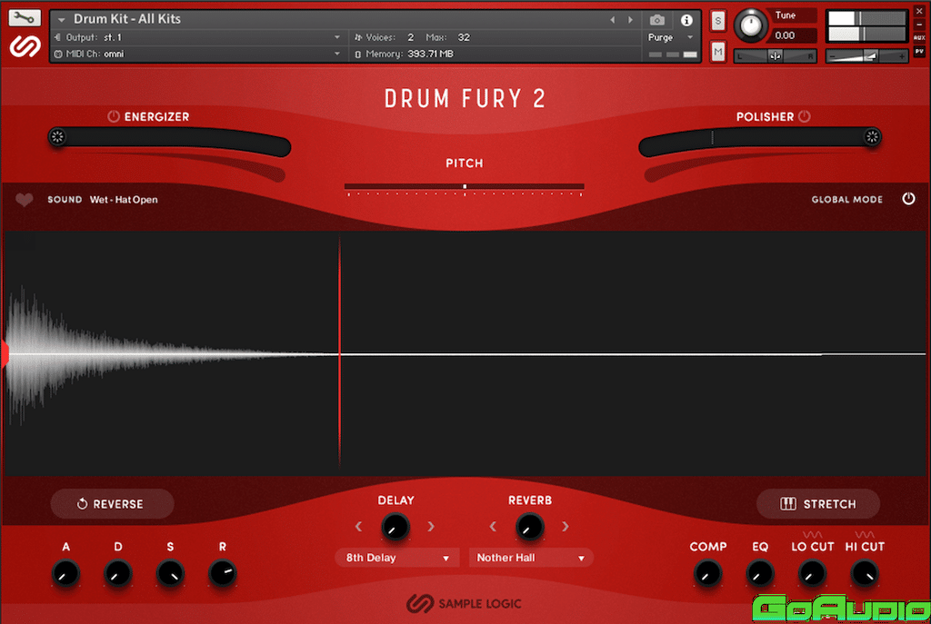Click the EQ knob

click(x=759, y=573)
